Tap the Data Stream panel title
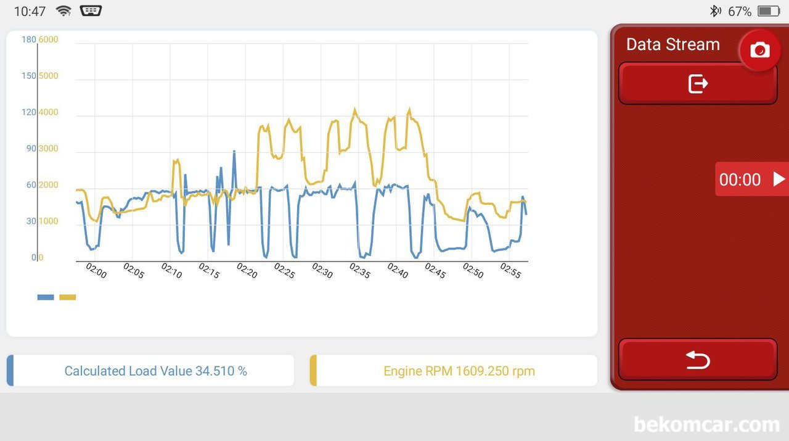The height and width of the screenshot is (441, 789). tap(672, 44)
